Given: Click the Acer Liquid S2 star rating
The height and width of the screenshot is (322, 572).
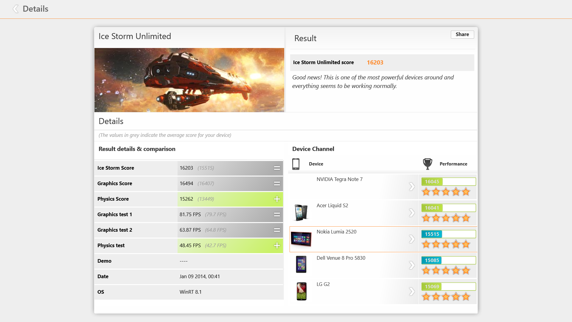Looking at the screenshot, I should pyautogui.click(x=446, y=218).
